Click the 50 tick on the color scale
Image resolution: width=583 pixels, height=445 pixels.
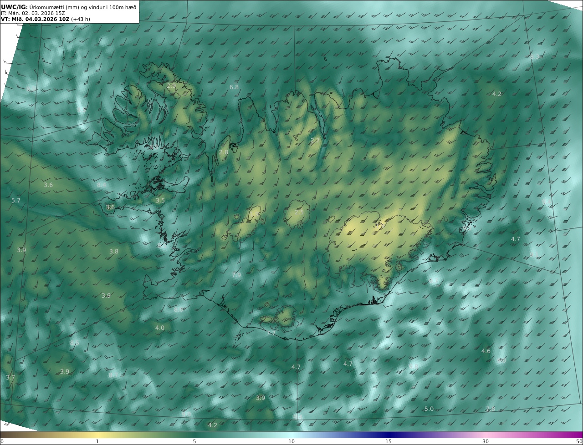(x=579, y=441)
